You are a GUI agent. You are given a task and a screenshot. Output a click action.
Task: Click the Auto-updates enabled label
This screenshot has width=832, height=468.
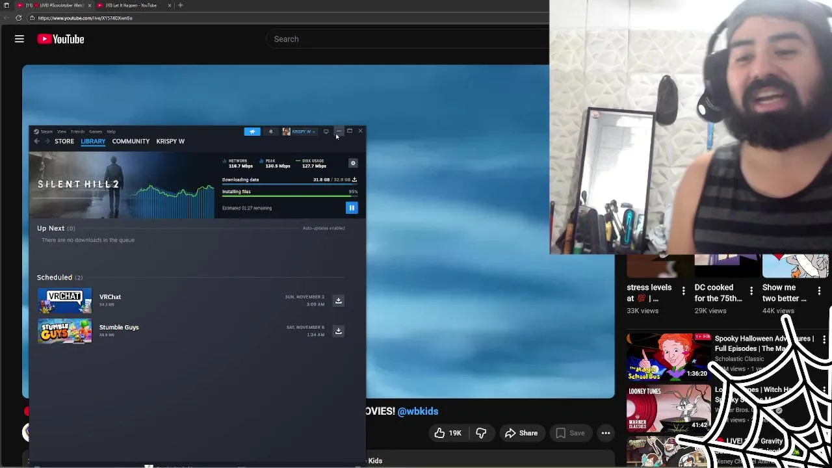coord(324,228)
